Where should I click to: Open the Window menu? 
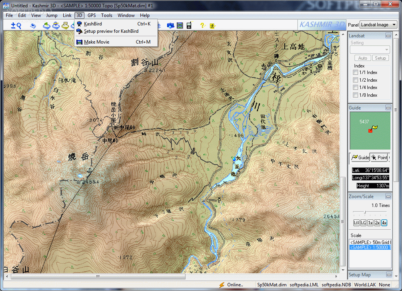126,15
